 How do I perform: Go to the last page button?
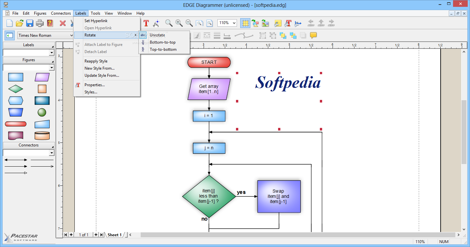click(102, 235)
